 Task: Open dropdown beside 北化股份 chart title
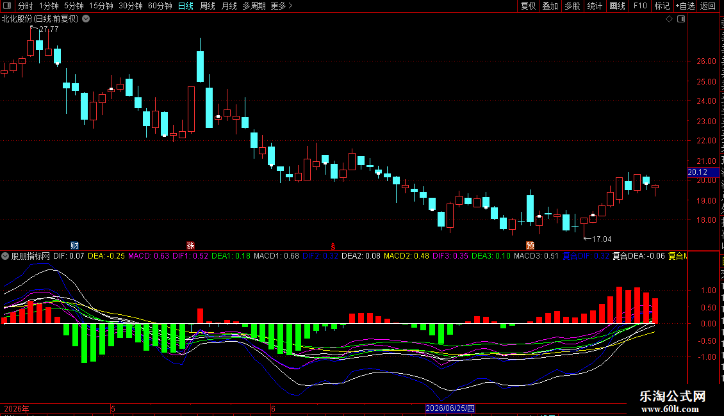86,19
